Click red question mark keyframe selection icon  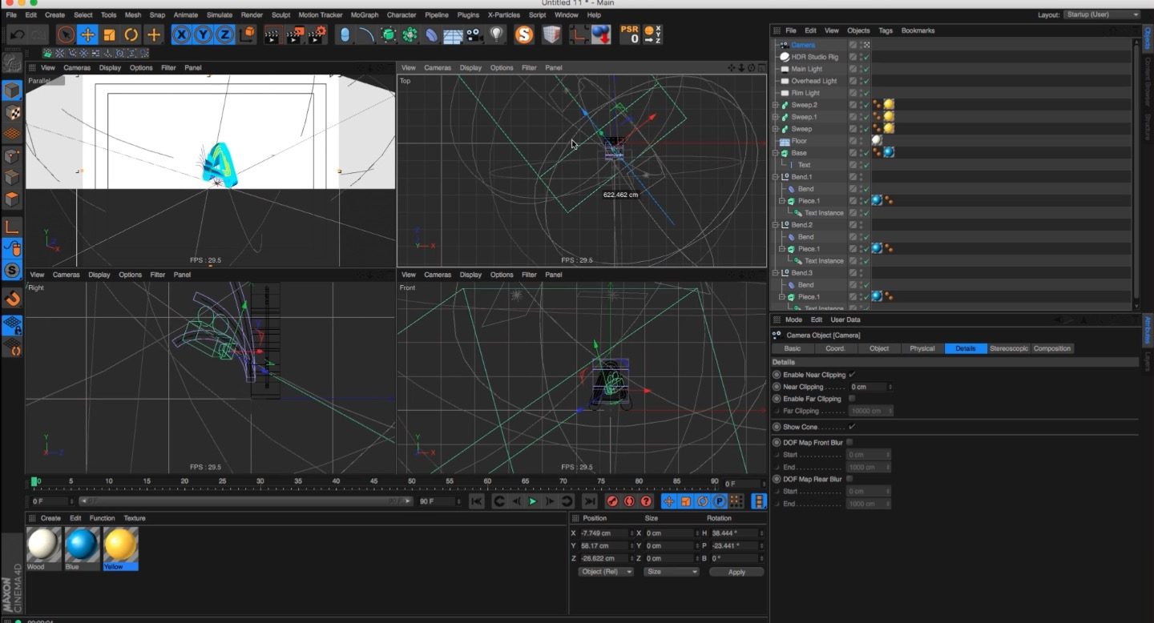point(646,501)
